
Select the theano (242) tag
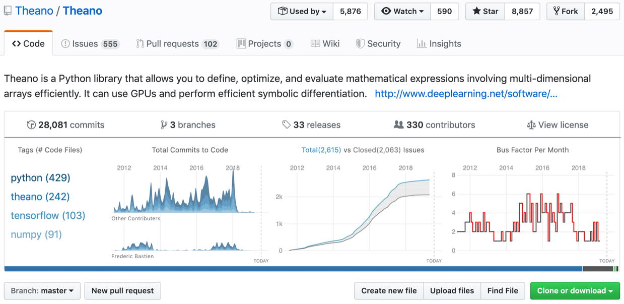40,197
